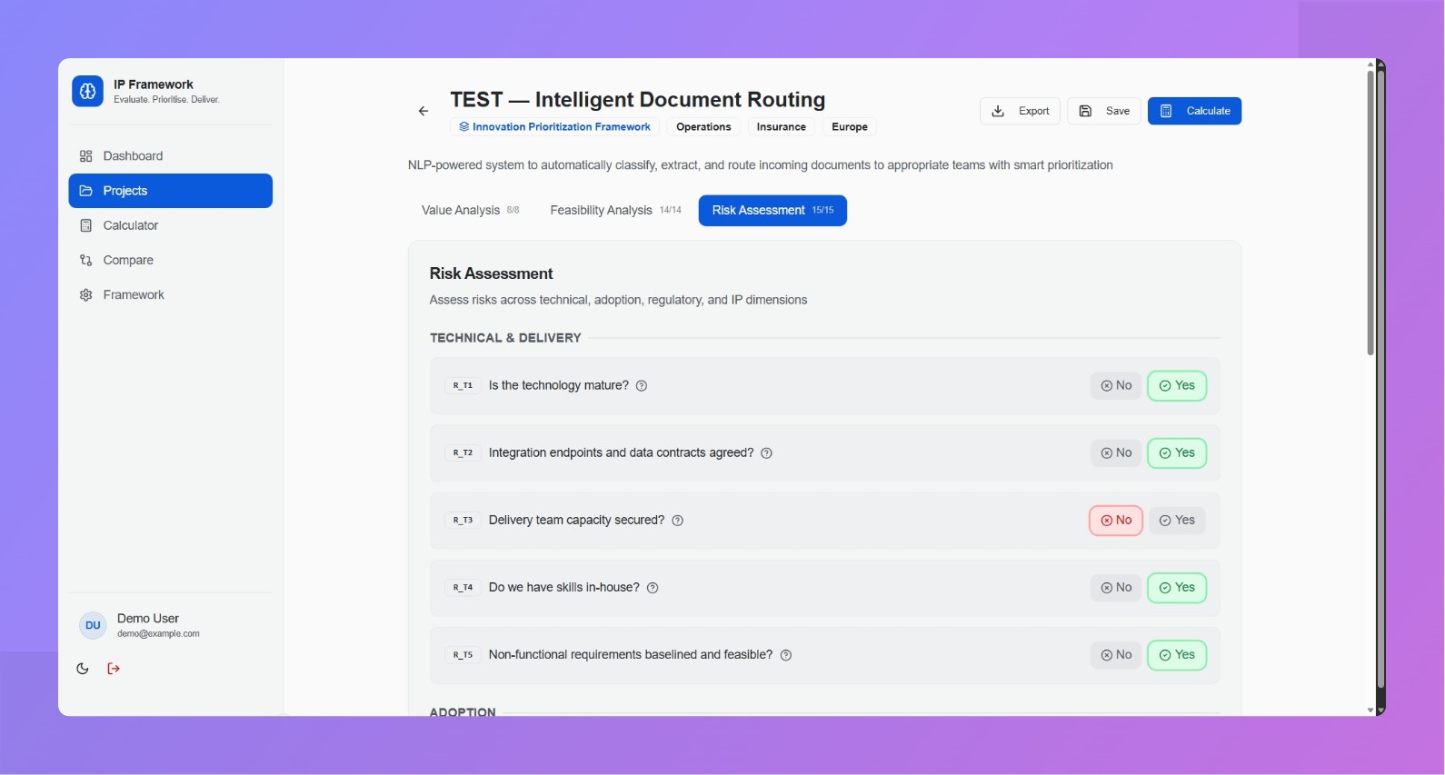Open Dashboard in the sidebar
1445x775 pixels.
(x=133, y=156)
